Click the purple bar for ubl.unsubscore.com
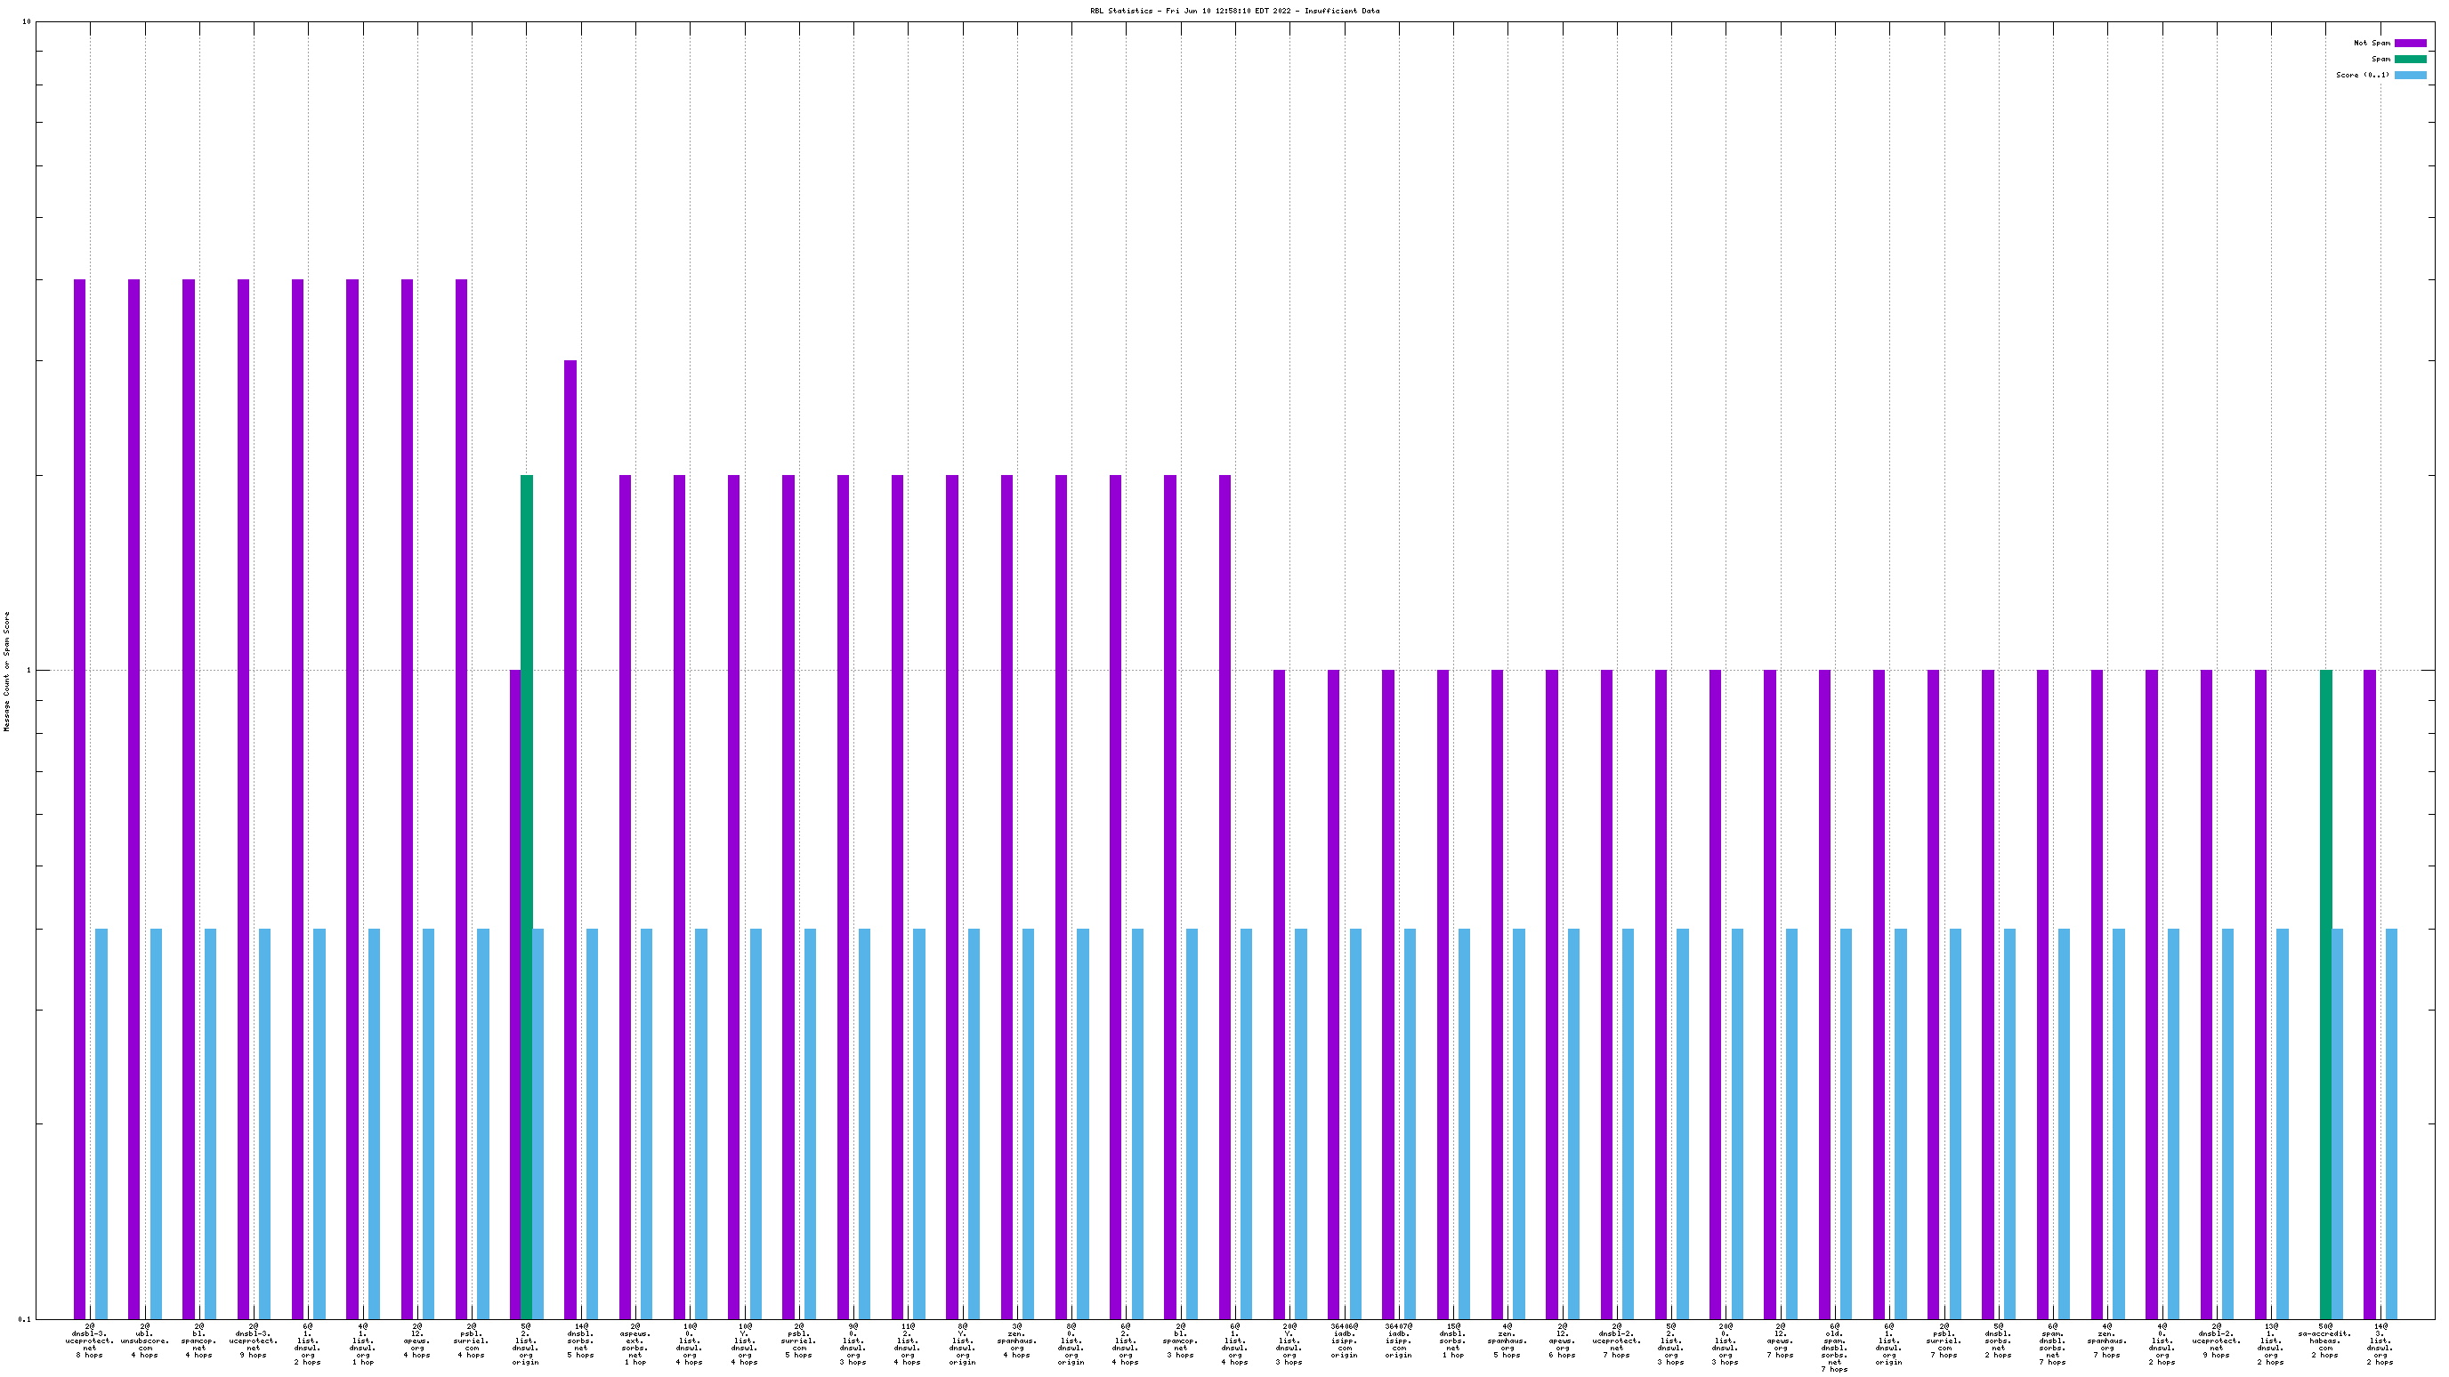The image size is (2449, 1377). 134,798
